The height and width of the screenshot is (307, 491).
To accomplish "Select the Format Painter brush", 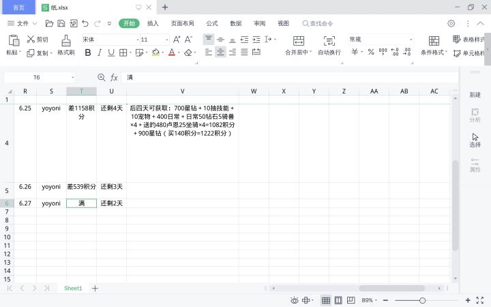I will tap(65, 41).
